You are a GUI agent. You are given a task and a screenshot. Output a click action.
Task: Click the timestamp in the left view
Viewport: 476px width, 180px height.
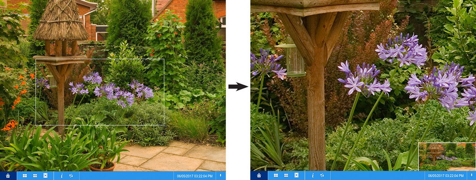(194, 175)
